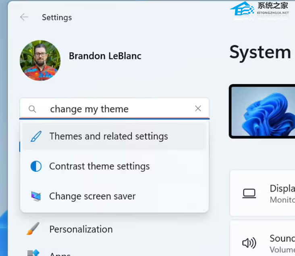Click the paintbrush icon beside Themes suggestion
Screen dimensions: 295x256
(x=36, y=136)
